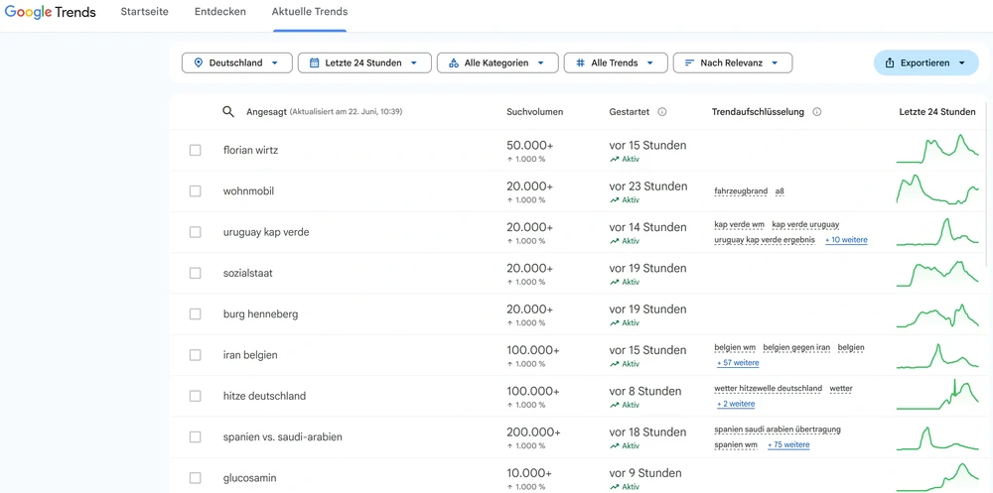This screenshot has width=993, height=493.
Task: Click the search magnifier icon beside Angesagt
Action: coord(228,112)
